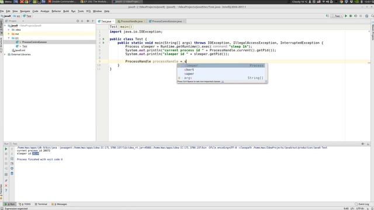Image resolution: width=374 pixels, height=210 pixels.
Task: Click Cloudy weather indicator in system tray
Action: (x=300, y=2)
